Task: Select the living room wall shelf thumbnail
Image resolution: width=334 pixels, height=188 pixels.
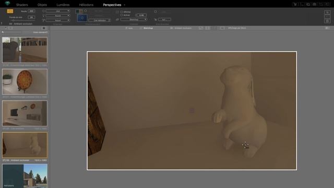Action: coord(25,113)
